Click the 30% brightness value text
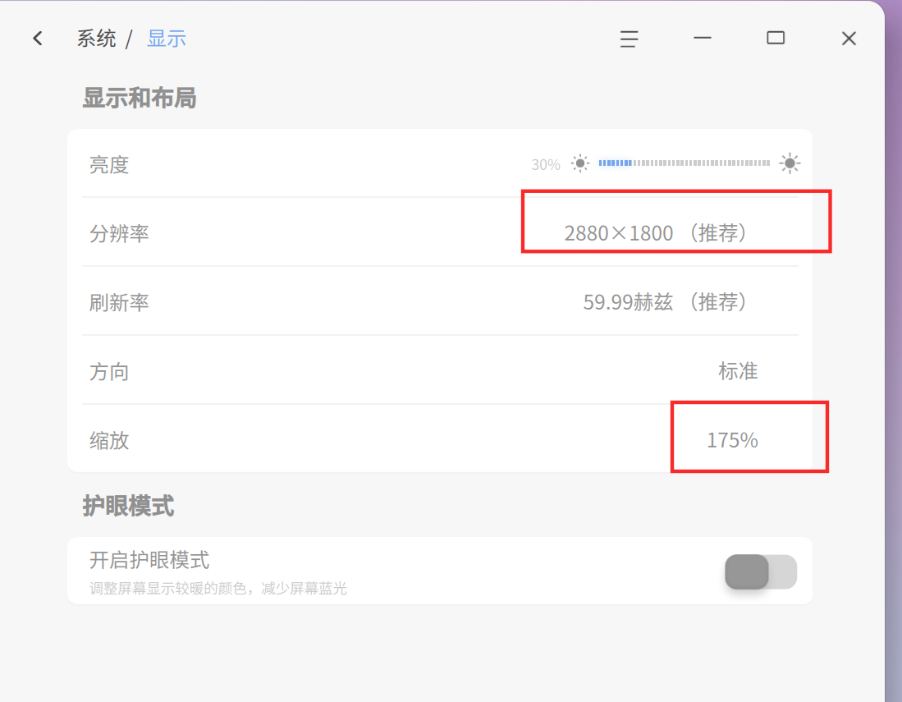Screen dimensions: 902x702 [545, 165]
